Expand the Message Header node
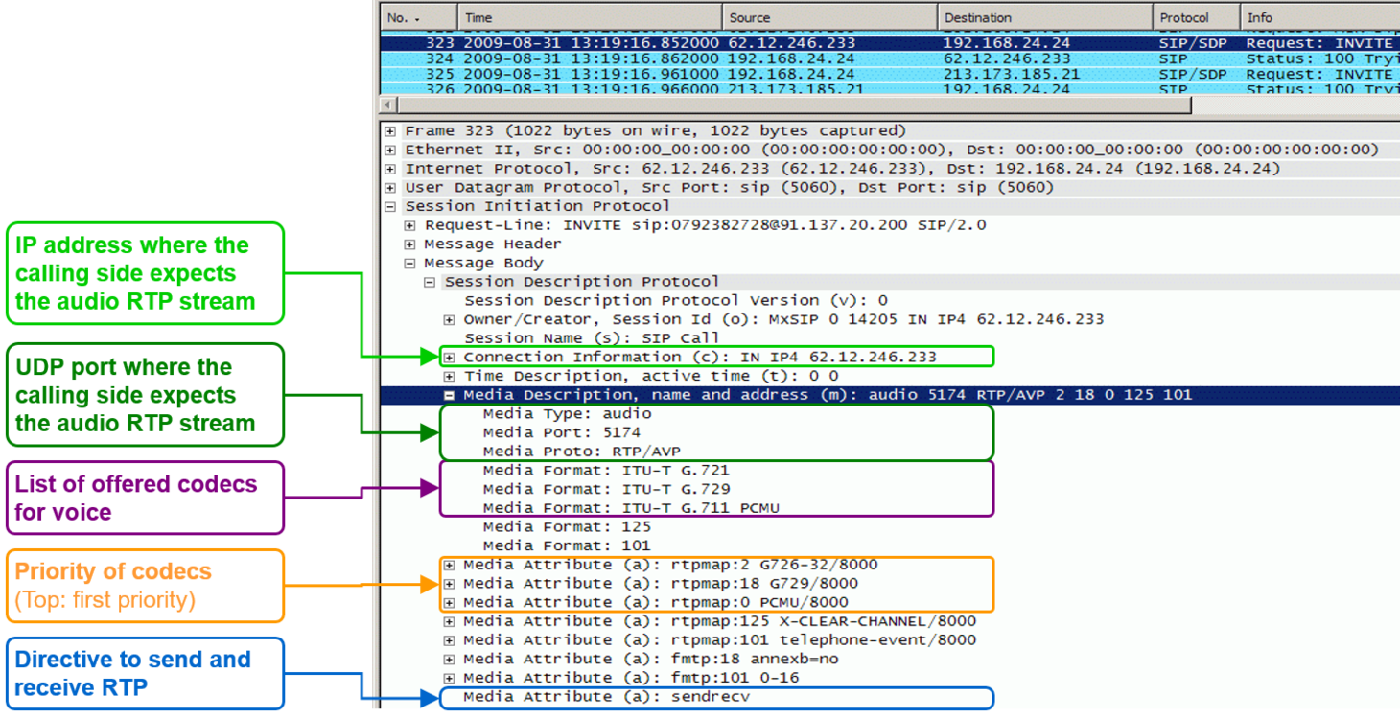This screenshot has width=1400, height=719. (x=411, y=243)
